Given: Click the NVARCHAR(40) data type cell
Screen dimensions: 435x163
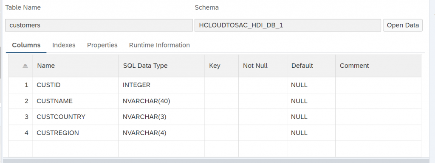Looking at the screenshot, I should 162,101.
